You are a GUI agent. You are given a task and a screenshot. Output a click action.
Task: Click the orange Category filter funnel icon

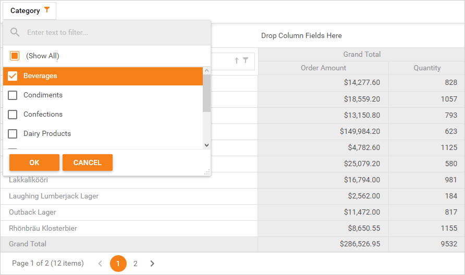tap(47, 10)
